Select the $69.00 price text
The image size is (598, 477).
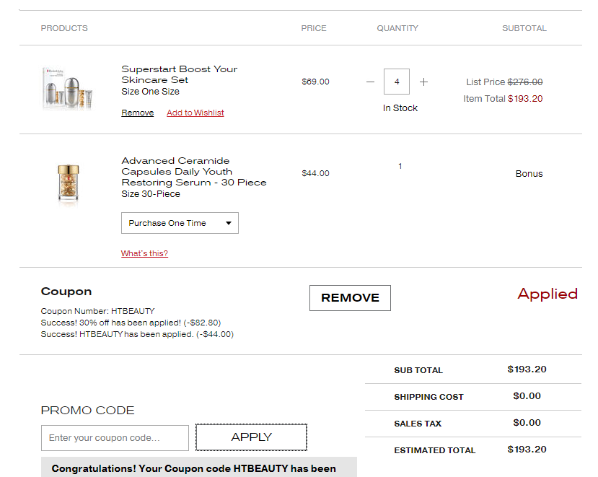click(x=315, y=82)
